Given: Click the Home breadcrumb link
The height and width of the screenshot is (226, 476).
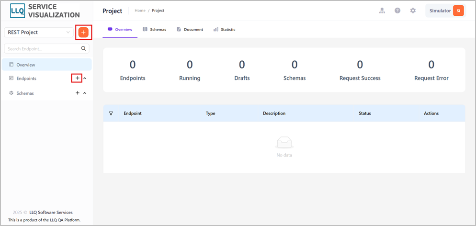Looking at the screenshot, I should click(x=140, y=11).
